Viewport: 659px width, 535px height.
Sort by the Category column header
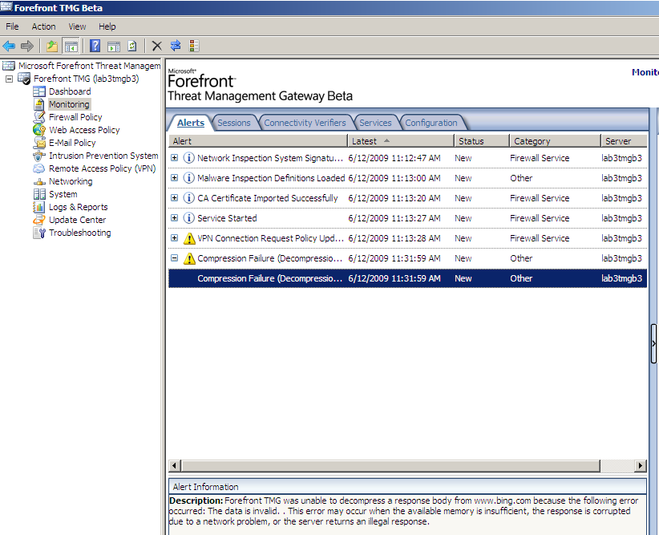(x=556, y=141)
